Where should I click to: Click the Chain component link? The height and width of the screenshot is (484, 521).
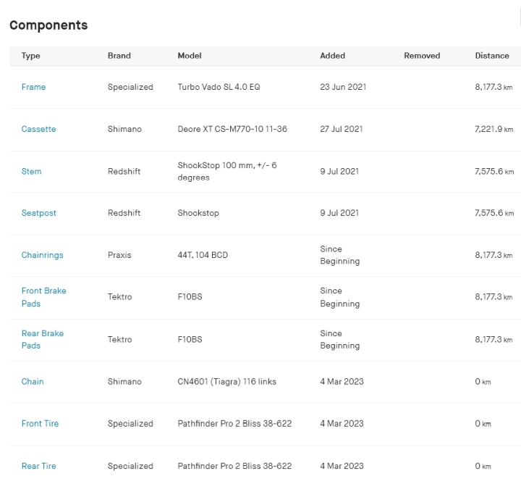click(x=33, y=382)
